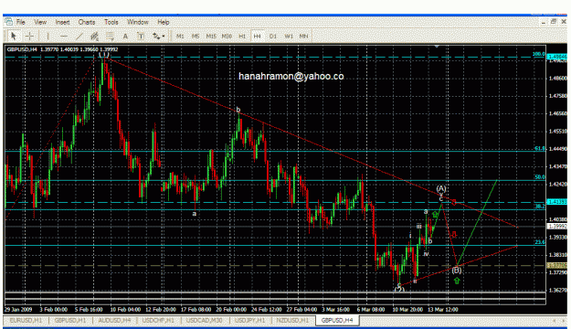This screenshot has width=571, height=329.
Task: Click the 13 Mar 12:00 time label
Action: click(443, 309)
